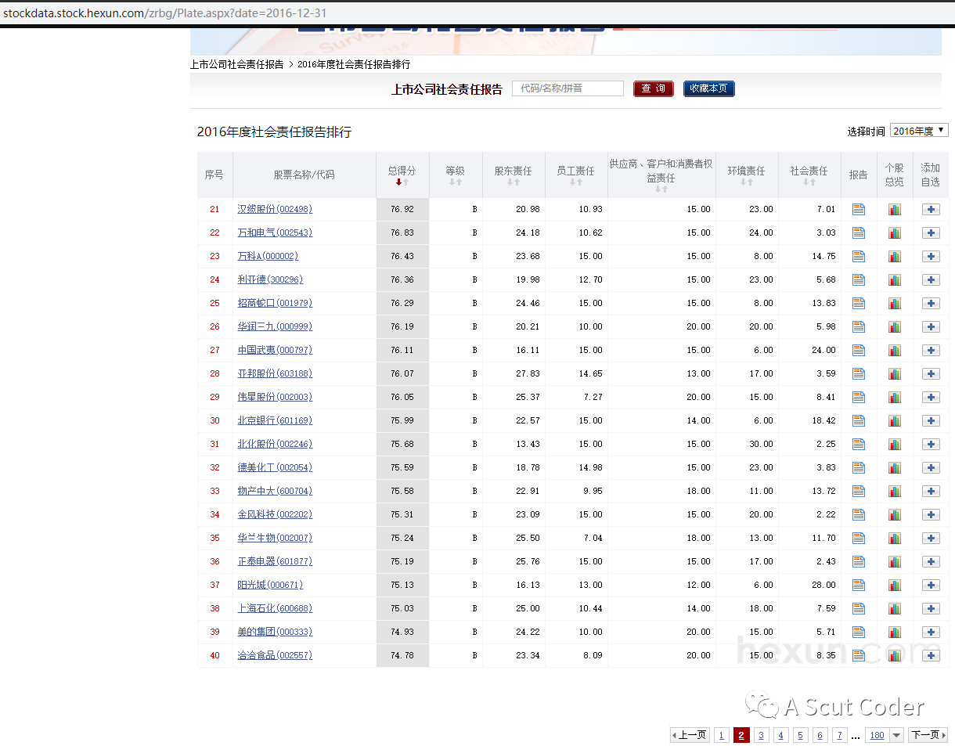
Task: Open stock overview chart icon for 汉缆股份
Action: tap(895, 209)
